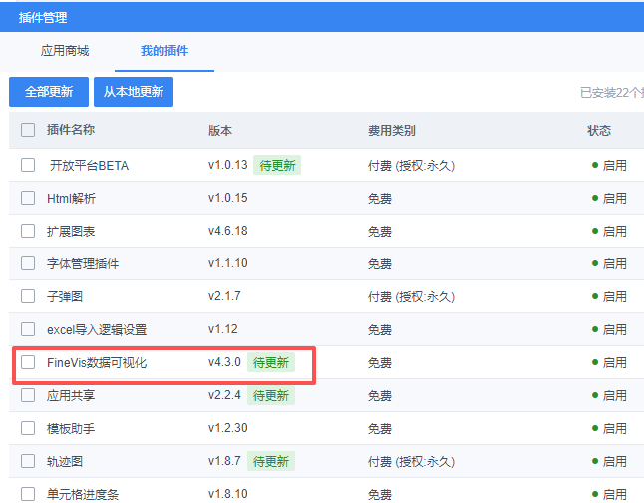Image resolution: width=644 pixels, height=503 pixels.
Task: Click 待更新 tag for 轨迹图
Action: pyautogui.click(x=271, y=461)
